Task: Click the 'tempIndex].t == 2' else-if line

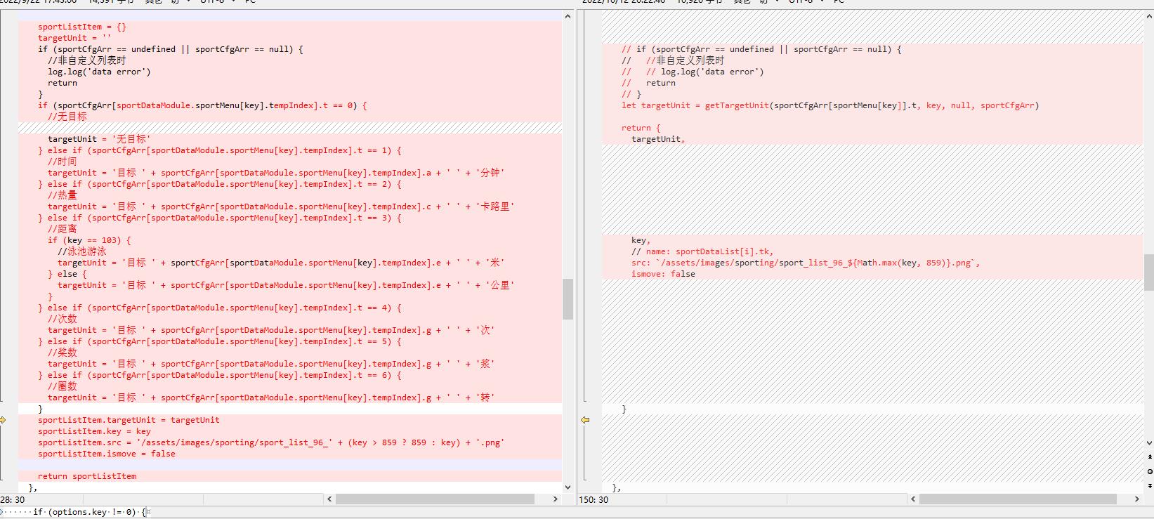Action: tap(220, 184)
